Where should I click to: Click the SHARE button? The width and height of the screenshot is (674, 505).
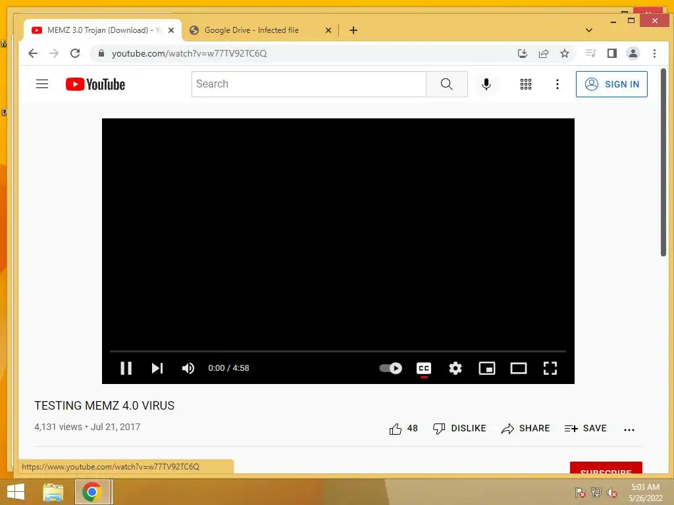pyautogui.click(x=526, y=428)
